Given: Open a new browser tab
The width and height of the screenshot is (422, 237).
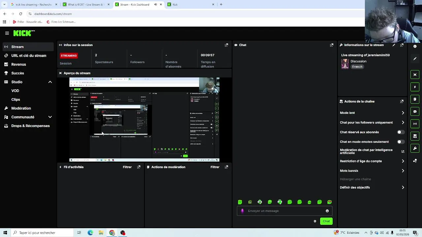Looking at the screenshot, I should (221, 5).
